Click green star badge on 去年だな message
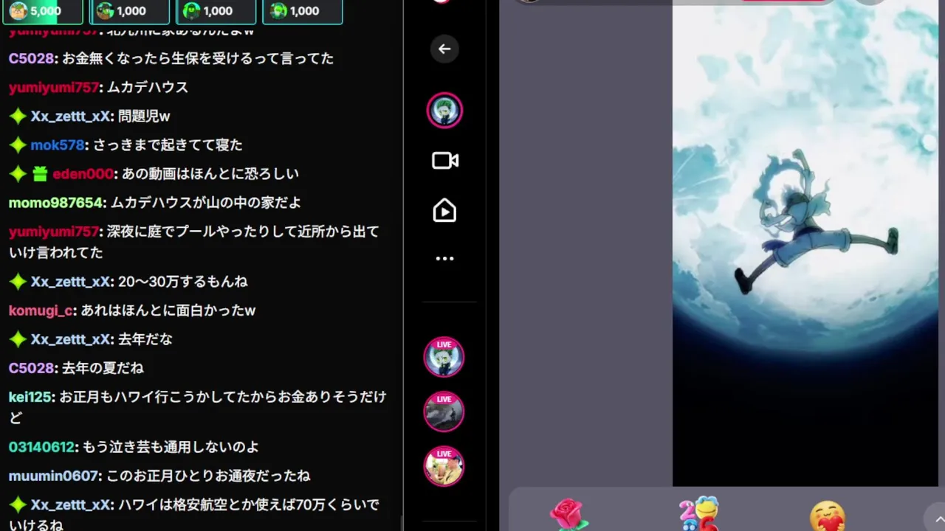Image resolution: width=945 pixels, height=531 pixels. point(18,339)
